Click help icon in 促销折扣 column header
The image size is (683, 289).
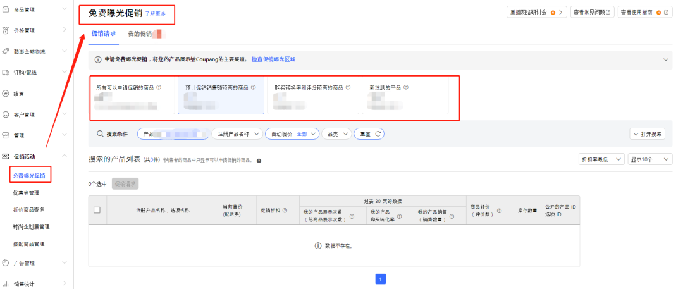285,210
